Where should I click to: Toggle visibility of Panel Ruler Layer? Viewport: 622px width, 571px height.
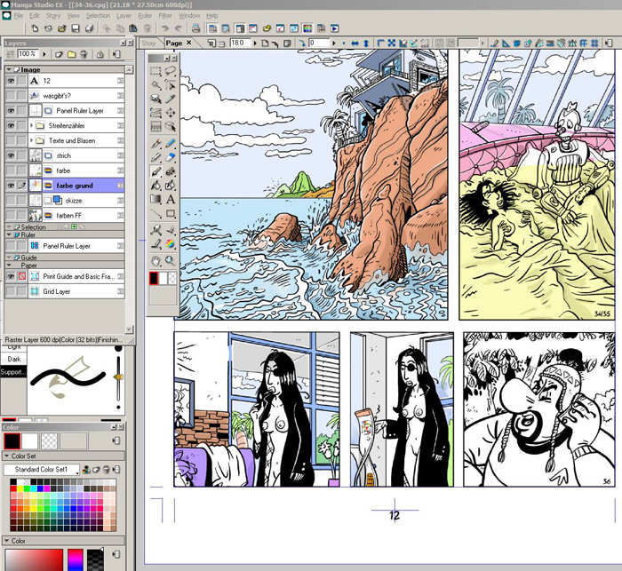click(11, 111)
